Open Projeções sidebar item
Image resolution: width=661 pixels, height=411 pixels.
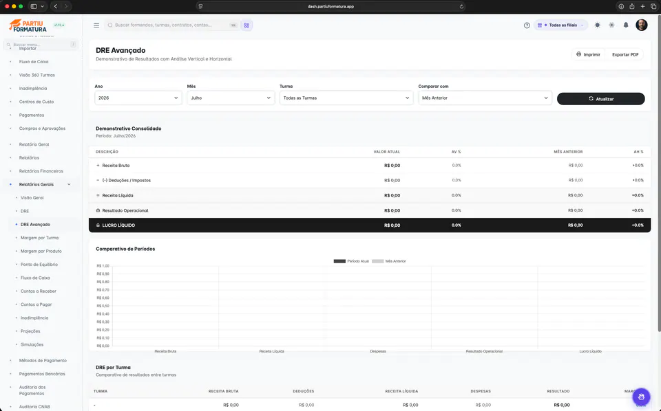click(30, 331)
